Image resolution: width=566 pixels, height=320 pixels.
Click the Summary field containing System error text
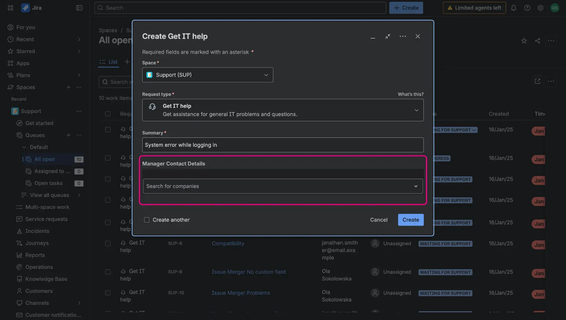[x=282, y=145]
